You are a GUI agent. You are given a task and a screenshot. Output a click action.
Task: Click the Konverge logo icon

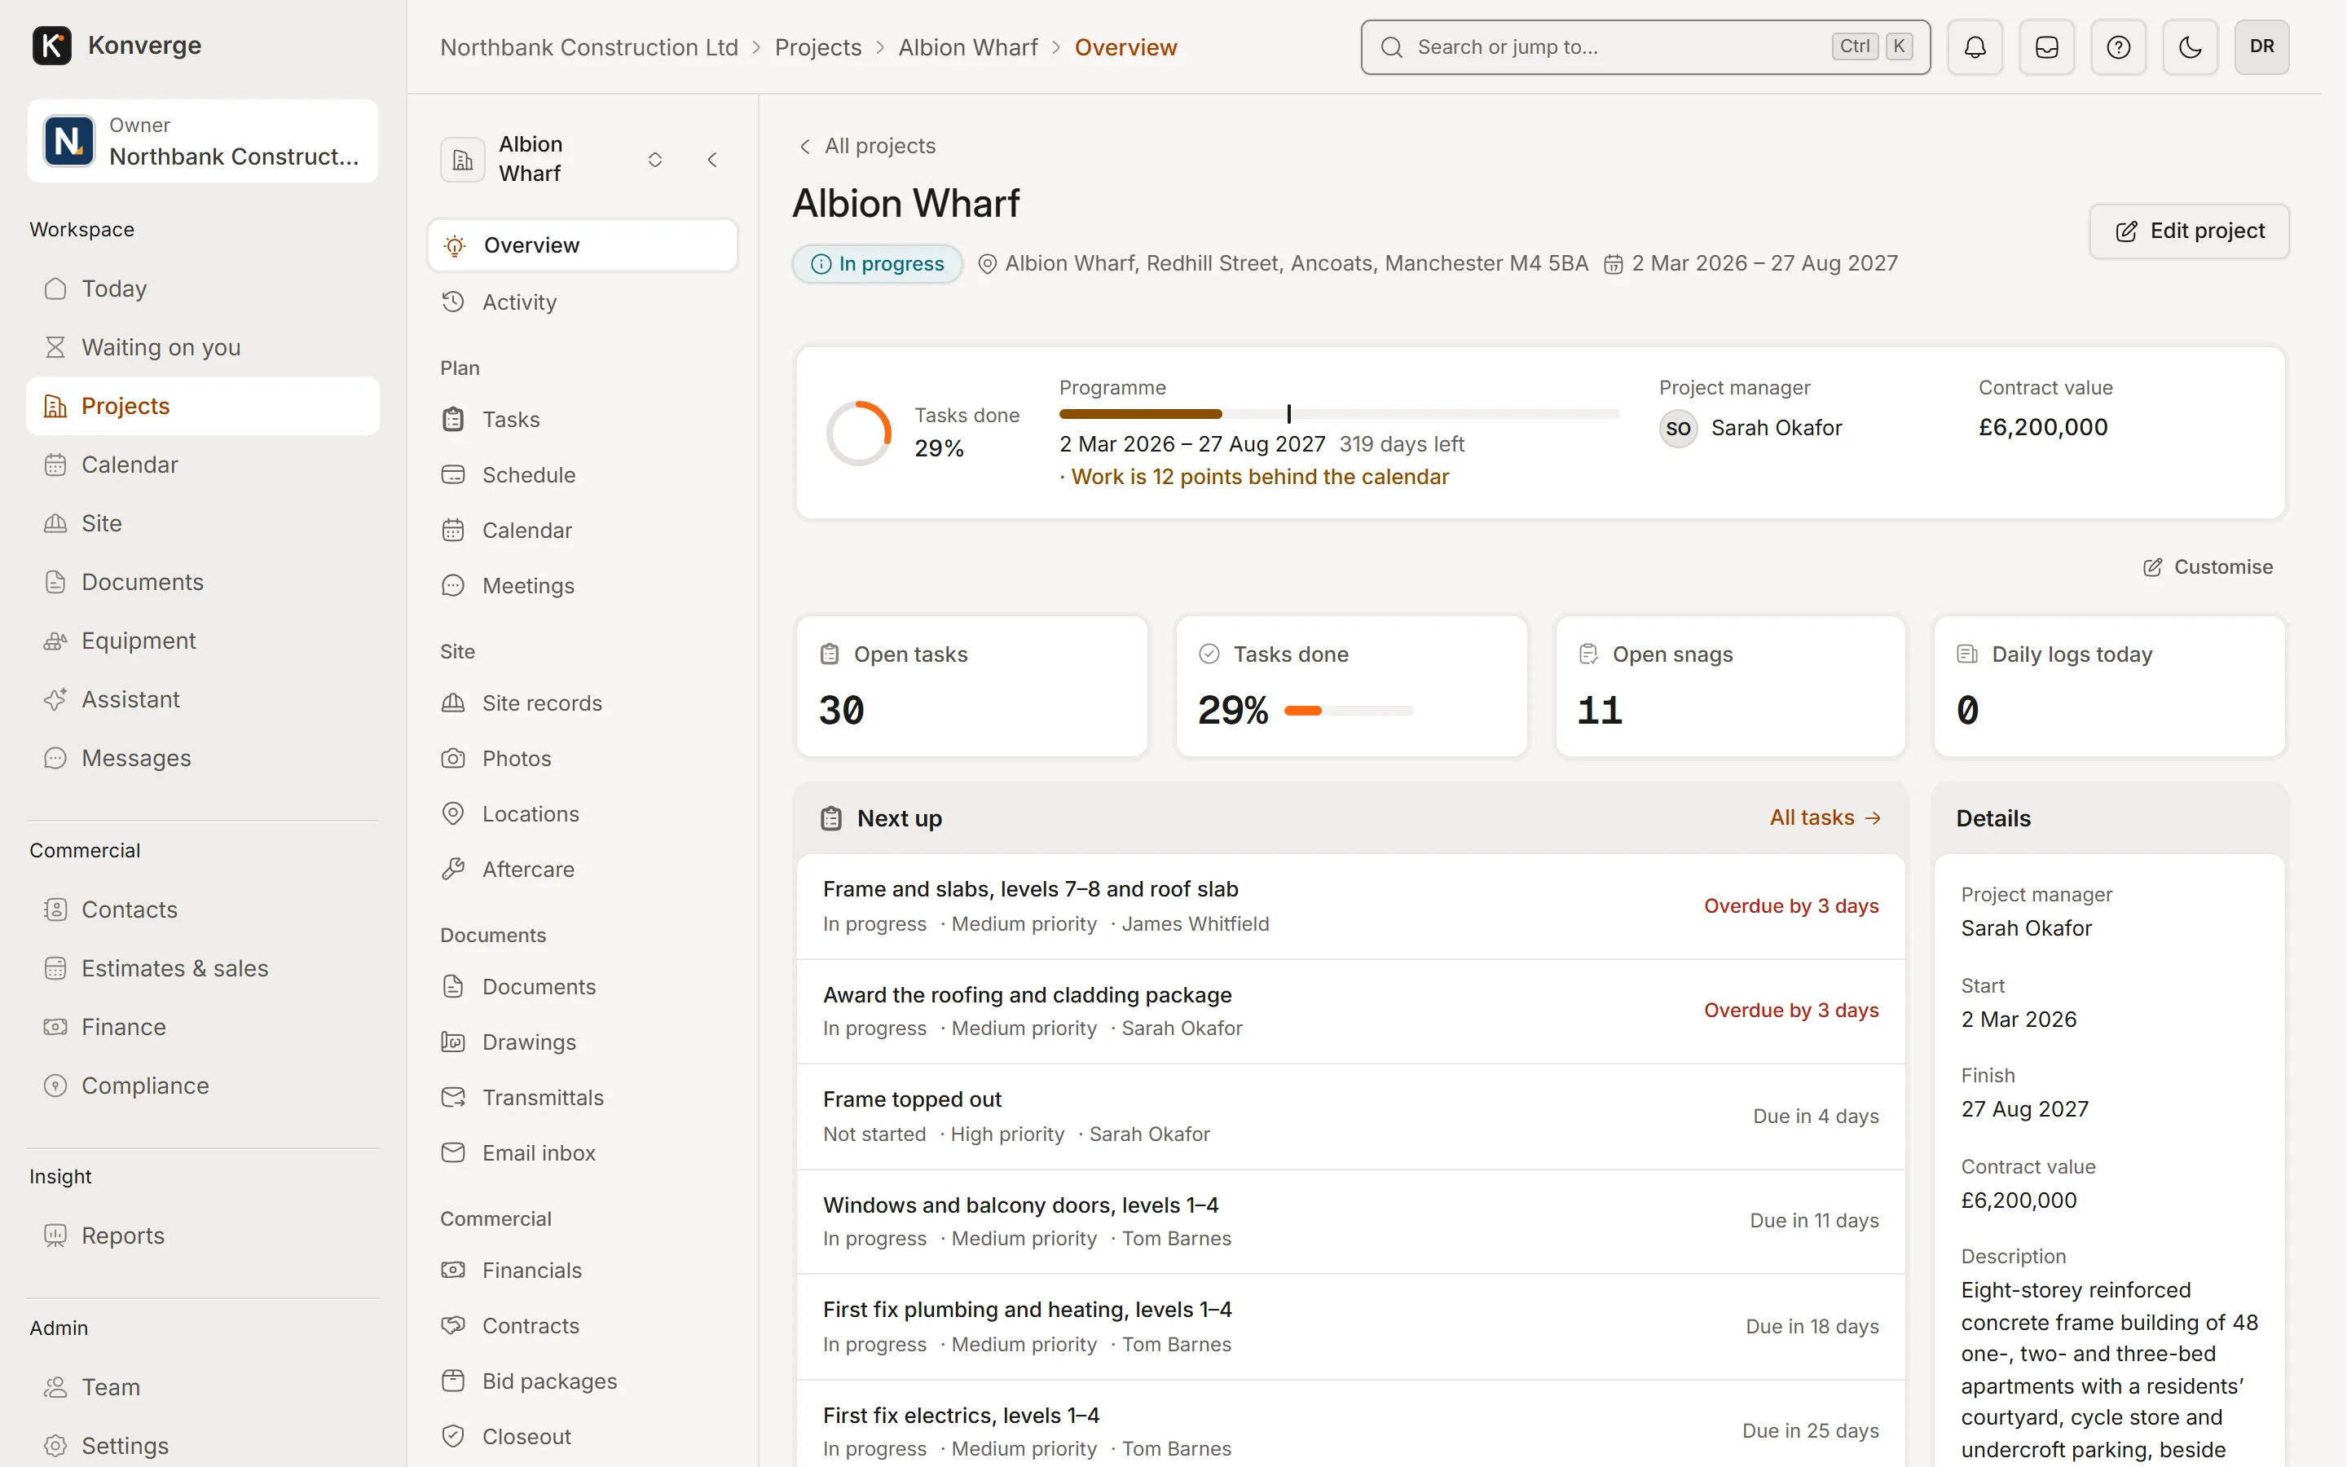(x=51, y=46)
